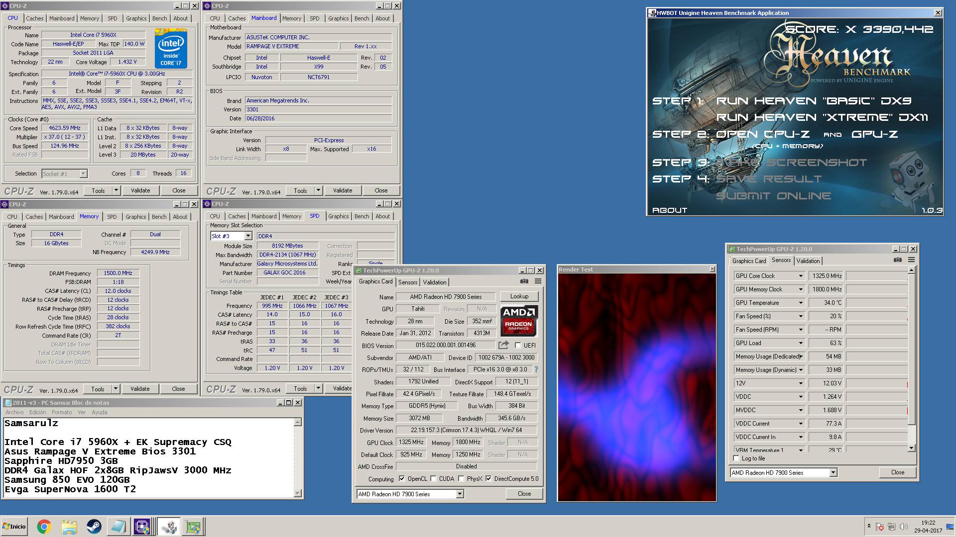The image size is (956, 537).
Task: Open the GPU Core Clock sensor dropdown
Action: 801,276
